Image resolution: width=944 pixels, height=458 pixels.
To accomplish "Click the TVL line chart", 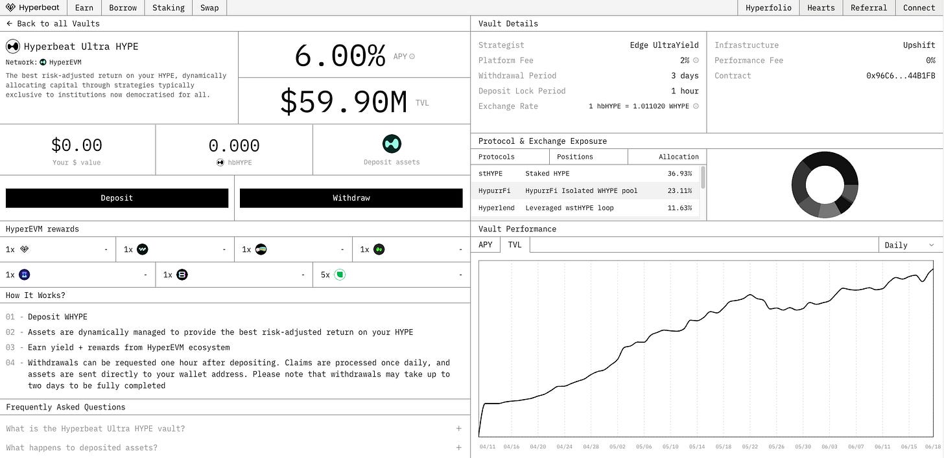I will (707, 349).
